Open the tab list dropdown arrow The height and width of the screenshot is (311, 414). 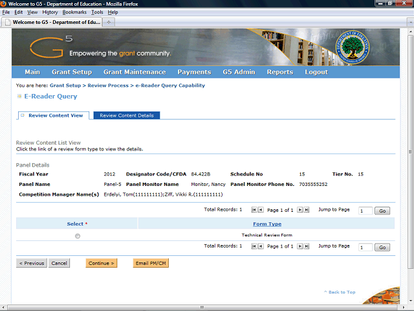pyautogui.click(x=410, y=22)
